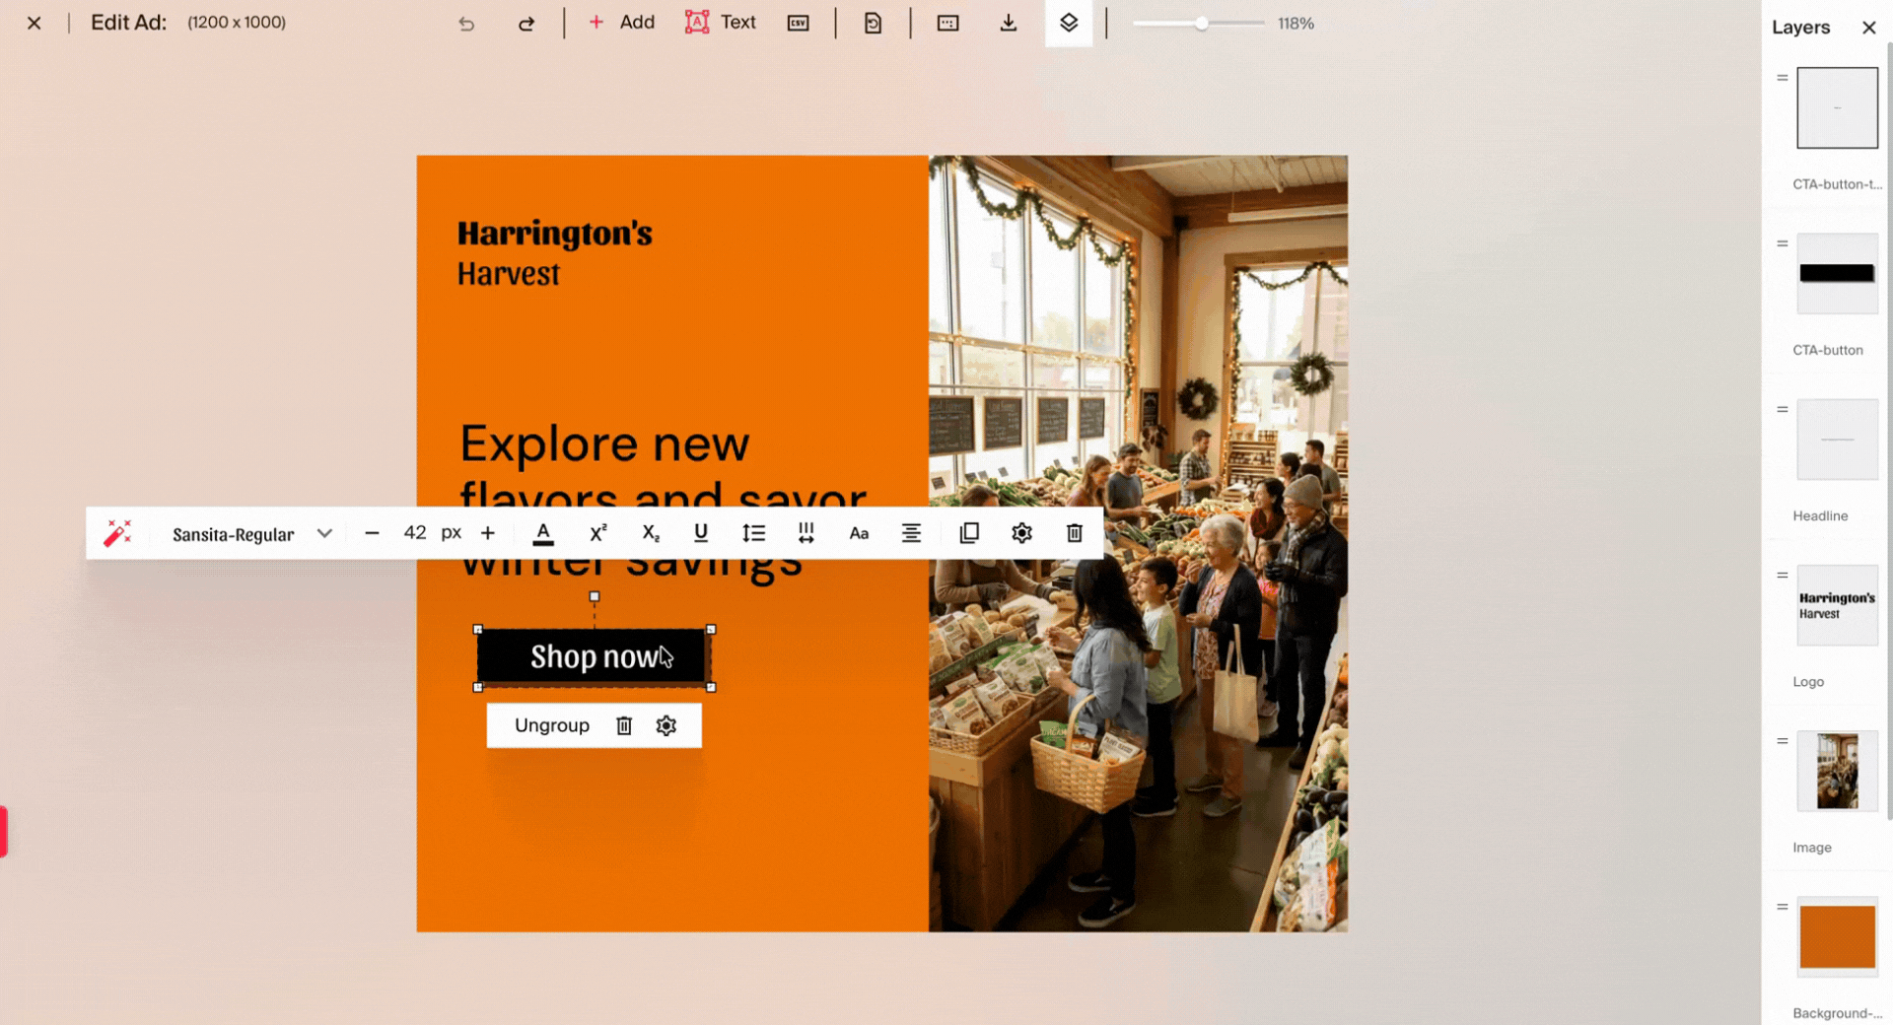Download the ad using the download icon
1893x1025 pixels.
1008,23
